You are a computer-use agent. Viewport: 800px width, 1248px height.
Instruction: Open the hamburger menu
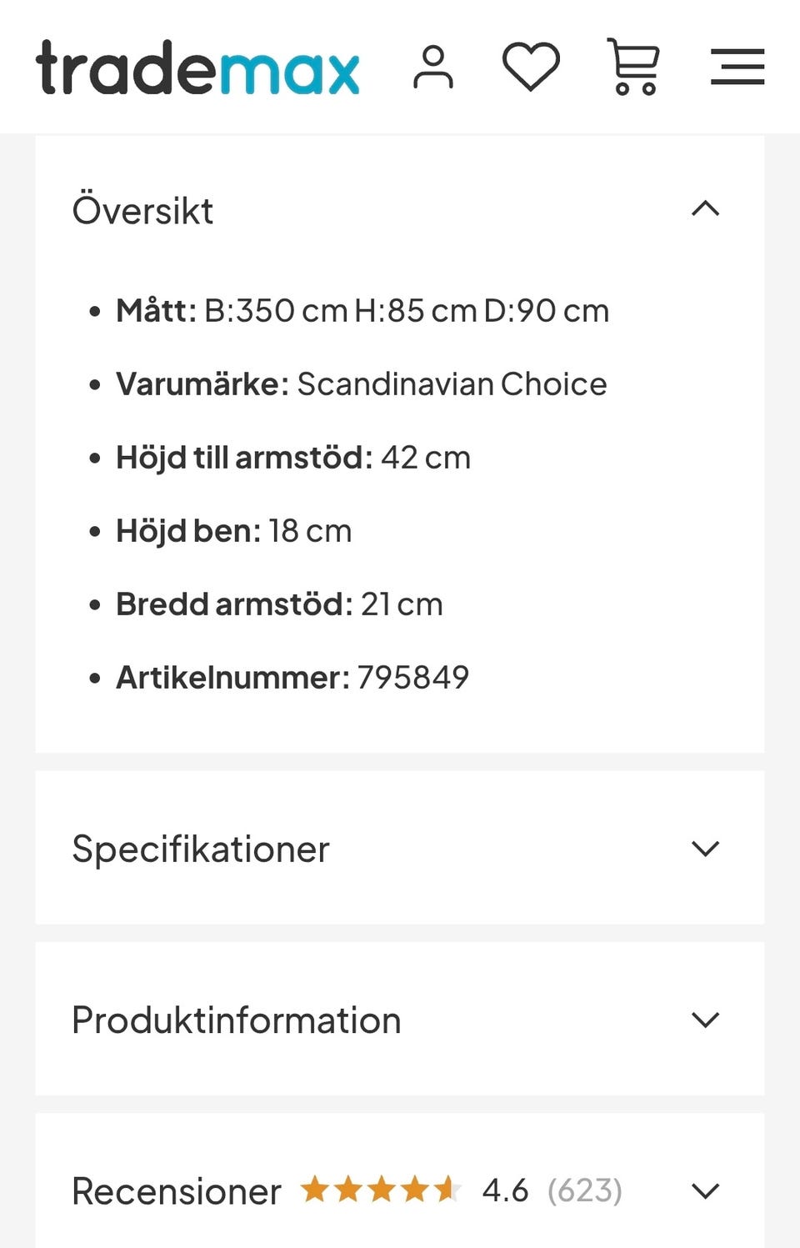pyautogui.click(x=737, y=67)
